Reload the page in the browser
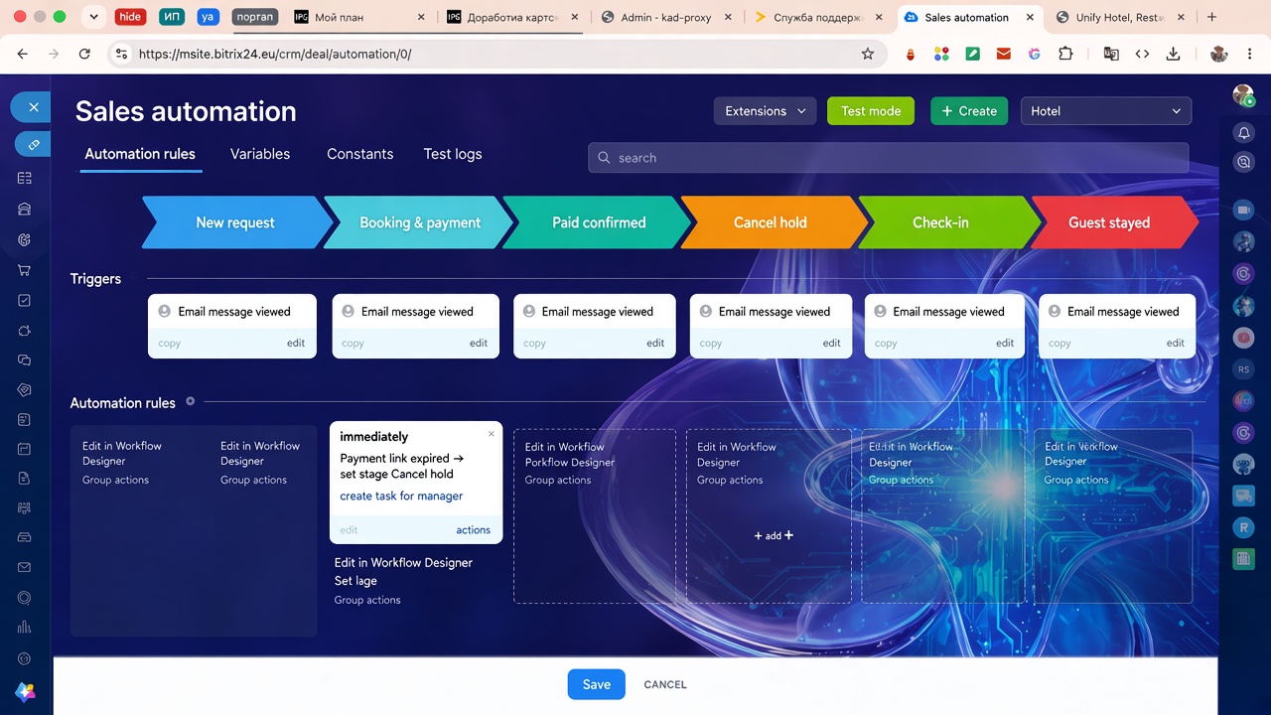 84,54
